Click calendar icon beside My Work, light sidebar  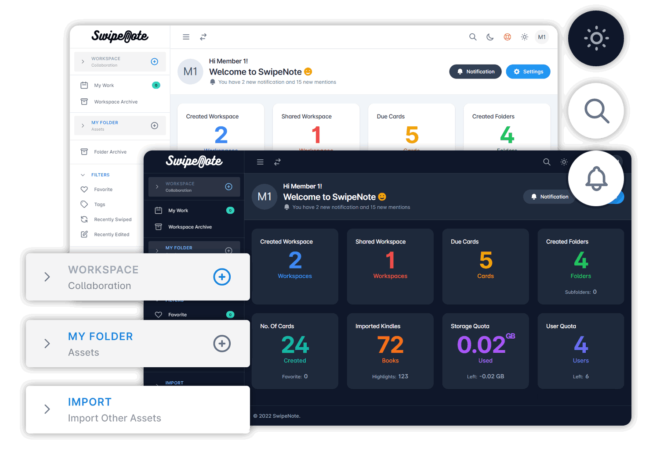click(84, 86)
